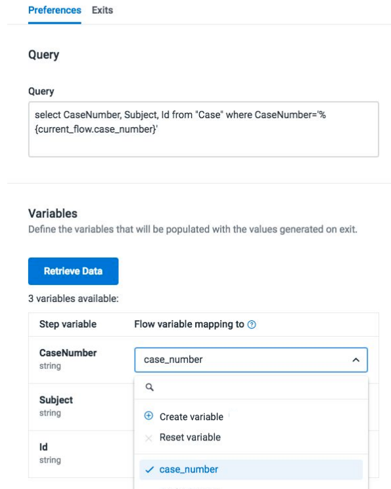Click the magnifier search icon in dropdown
This screenshot has height=489, width=391.
(150, 387)
